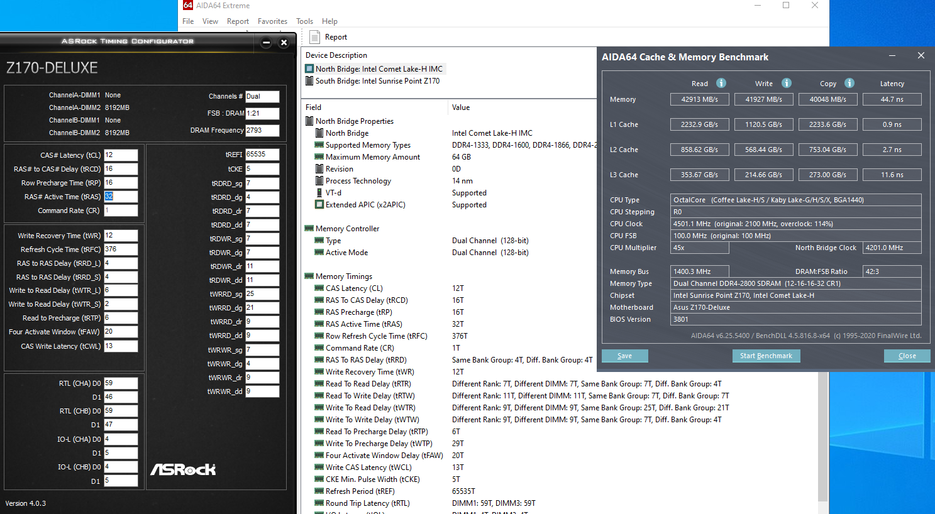
Task: Click the memory icon beside Write CAS Latency (tWCL)
Action: point(319,468)
